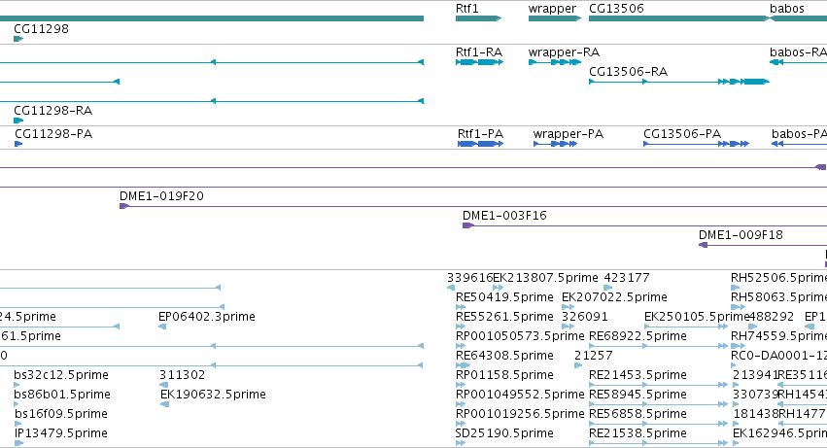Image resolution: width=827 pixels, height=448 pixels.
Task: Click the 488292 EST label
Action: click(x=772, y=316)
